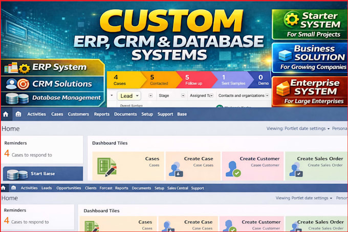Screen dimensions: 348x232
Task: Open Activities menu in upper navigation bar
Action: pyautogui.click(x=37, y=114)
